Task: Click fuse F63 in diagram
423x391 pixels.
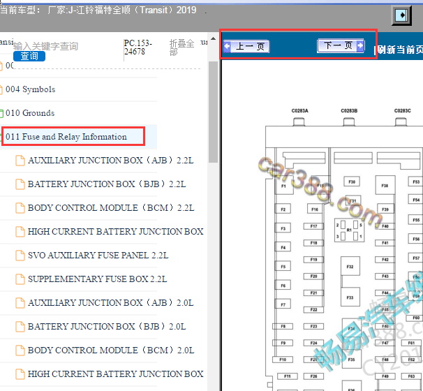Action: 411,376
